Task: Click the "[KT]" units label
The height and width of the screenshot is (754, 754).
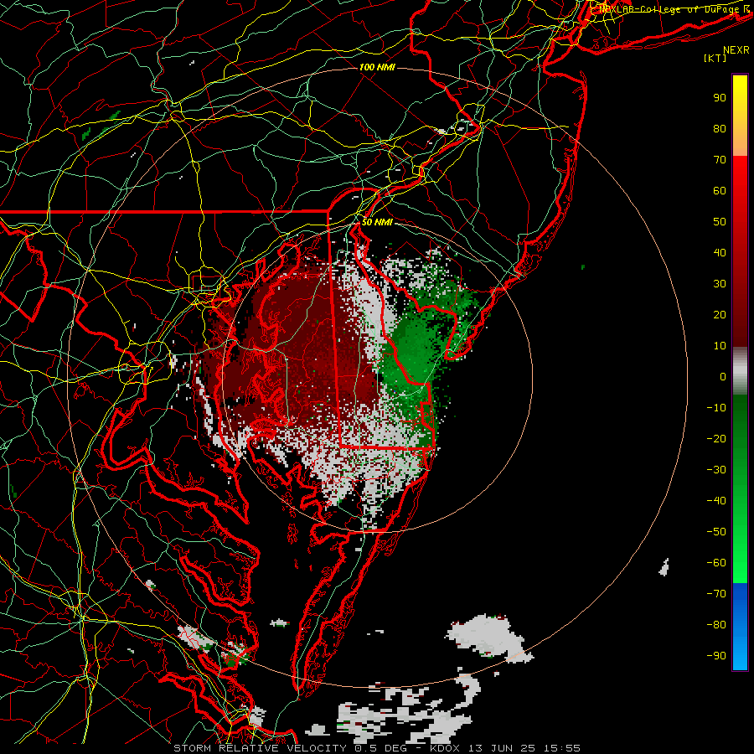Action: (715, 58)
